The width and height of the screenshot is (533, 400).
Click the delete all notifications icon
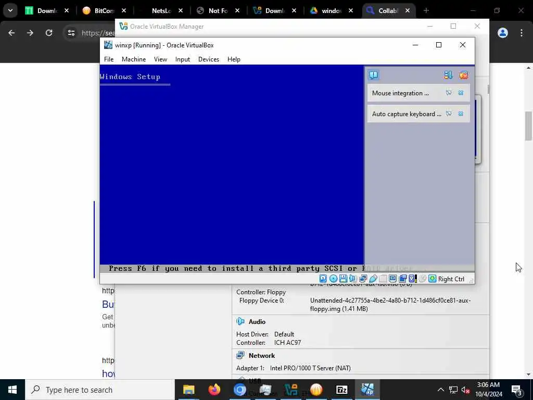463,75
